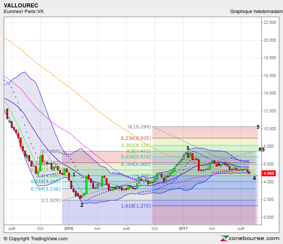Click the 18.000 price axis label
Viewport: 283px width, 244px height.
pos(270,58)
